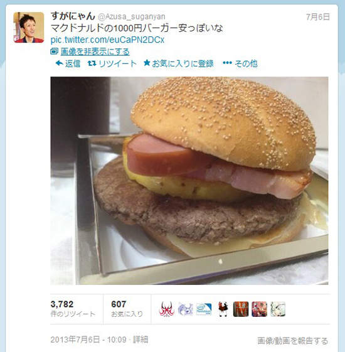Screen dimensions: 345x352
Task: Report media via 画像/動画を報告する
Action: click(x=292, y=341)
